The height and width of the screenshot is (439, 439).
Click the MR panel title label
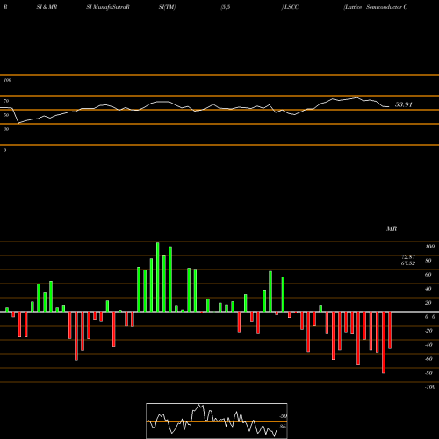coord(392,228)
